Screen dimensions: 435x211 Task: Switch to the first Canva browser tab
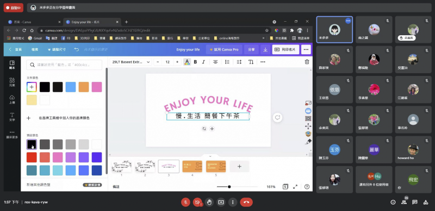click(x=34, y=22)
